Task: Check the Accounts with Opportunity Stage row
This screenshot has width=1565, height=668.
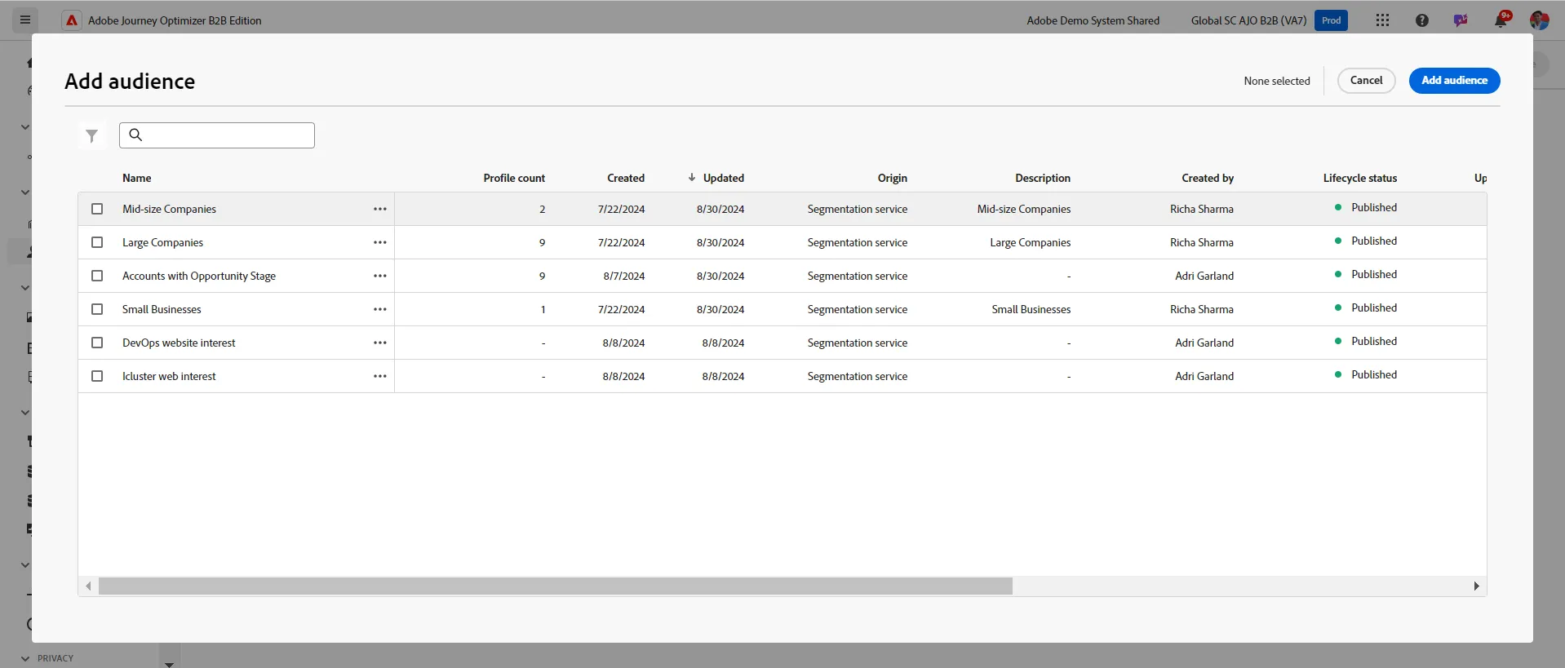Action: point(97,276)
